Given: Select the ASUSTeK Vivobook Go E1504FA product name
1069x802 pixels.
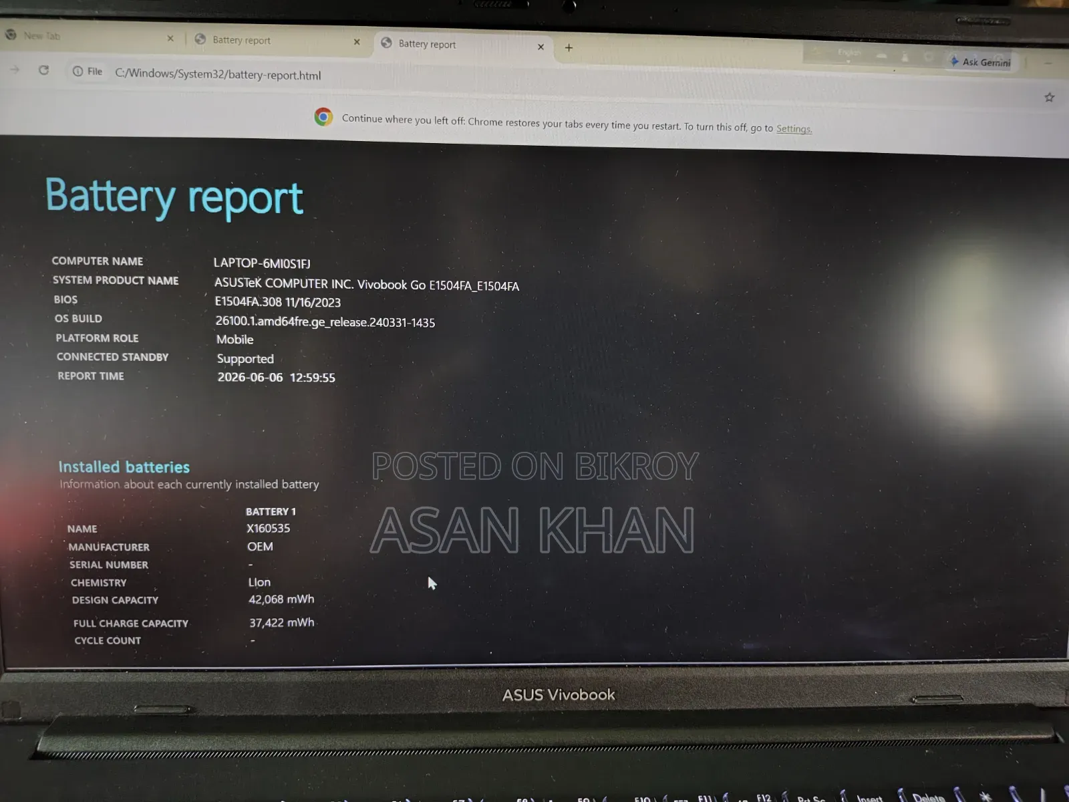Looking at the screenshot, I should tap(367, 285).
